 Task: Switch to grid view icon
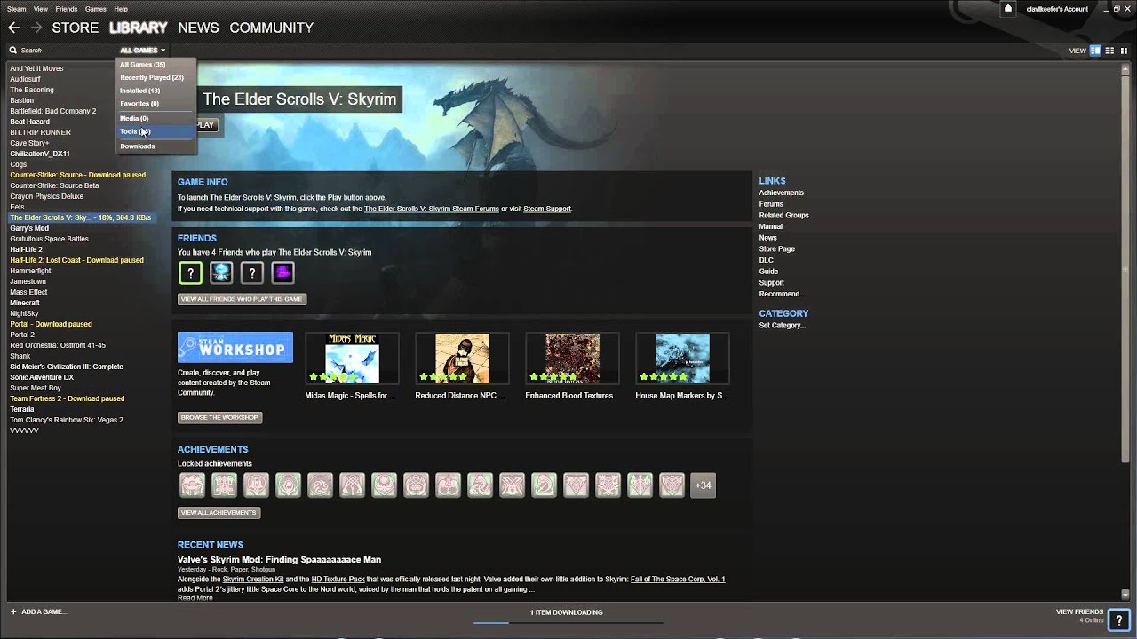click(x=1124, y=51)
